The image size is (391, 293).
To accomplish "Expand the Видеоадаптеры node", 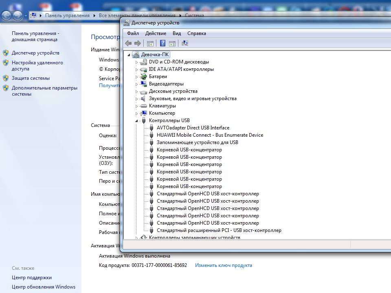I will tap(137, 84).
